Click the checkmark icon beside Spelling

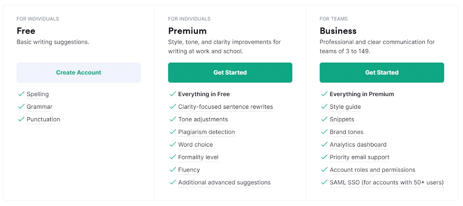click(21, 94)
